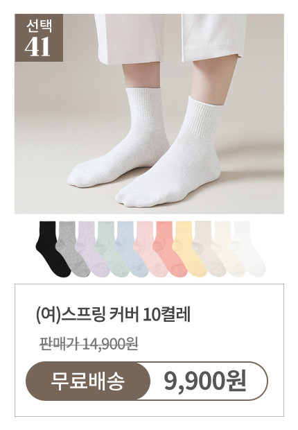Select the ivory cream sock swatch
Viewport: 298px width, 430px height.
pyautogui.click(x=228, y=249)
